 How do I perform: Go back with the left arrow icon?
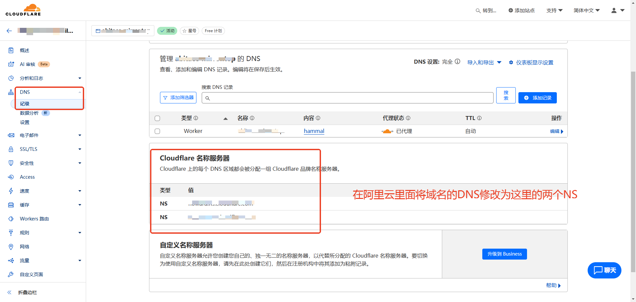(9, 31)
